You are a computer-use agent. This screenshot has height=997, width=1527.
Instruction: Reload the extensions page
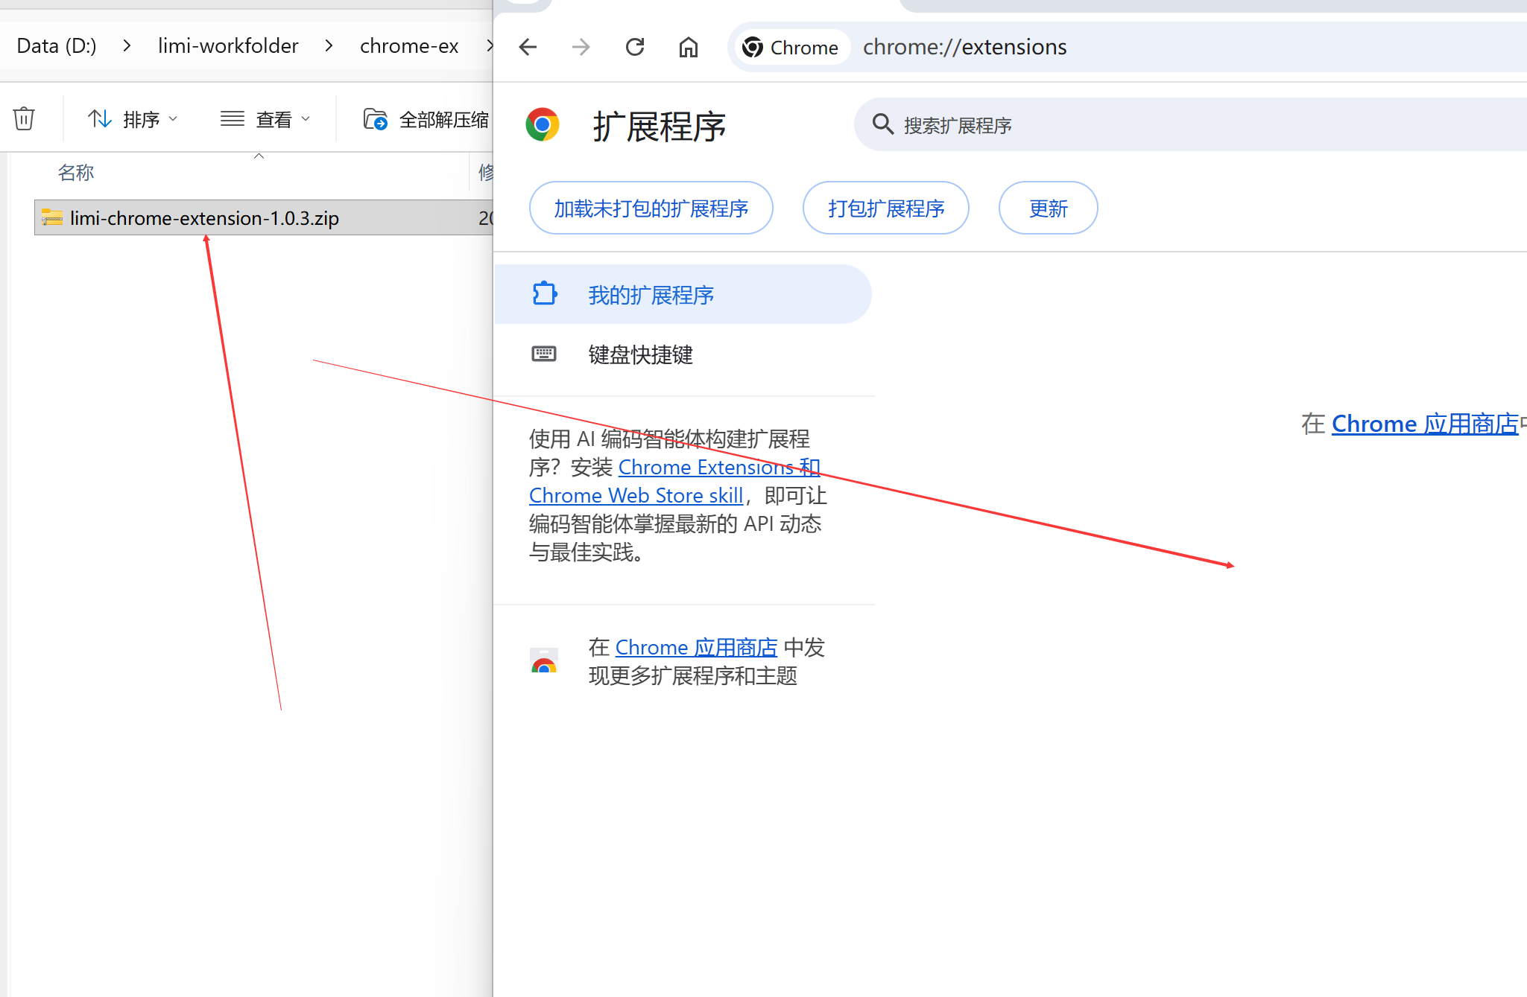(x=635, y=47)
